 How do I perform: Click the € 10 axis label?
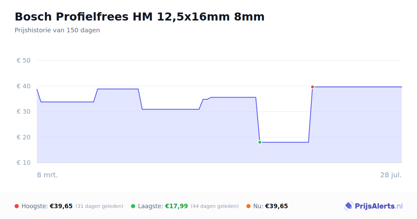tap(24, 163)
